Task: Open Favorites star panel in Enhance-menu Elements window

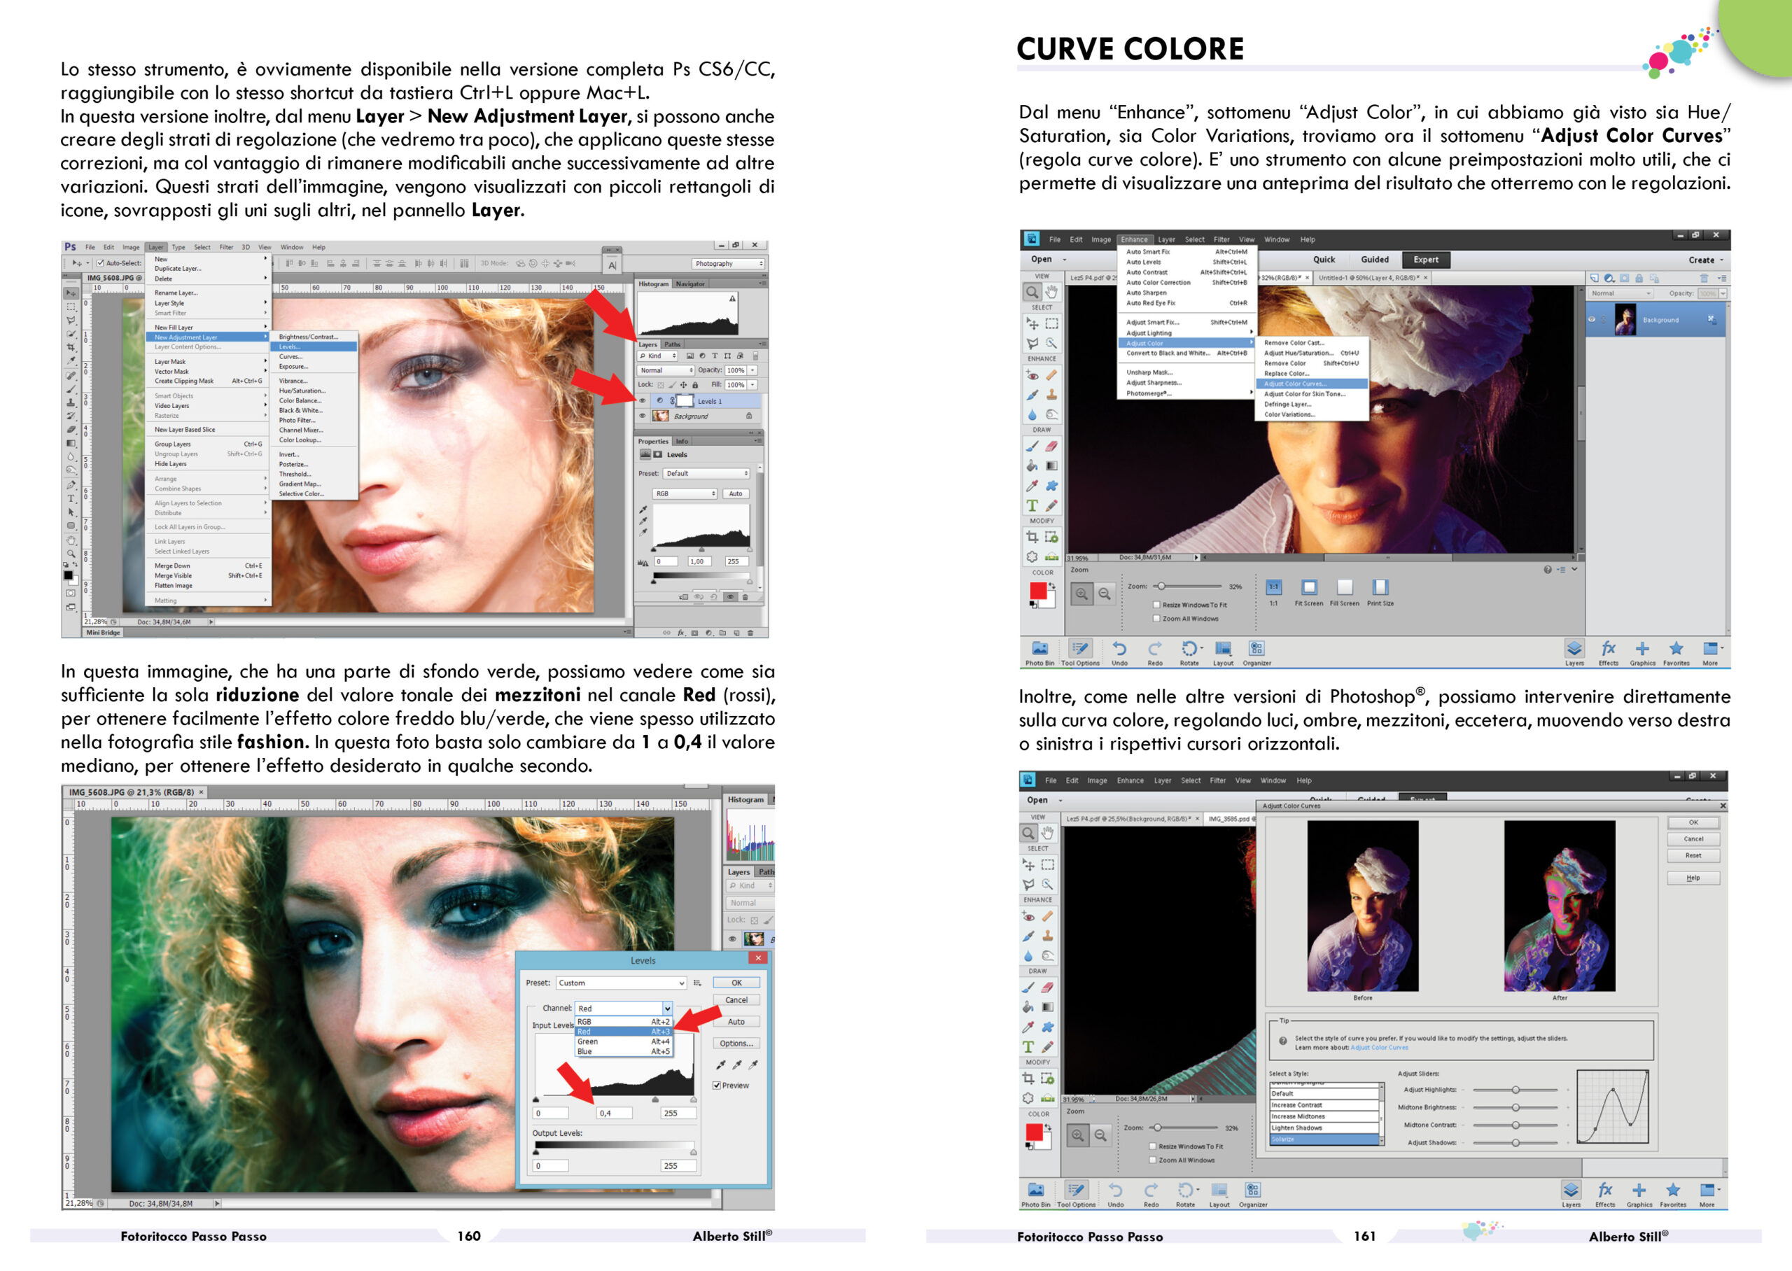Action: point(1676,649)
